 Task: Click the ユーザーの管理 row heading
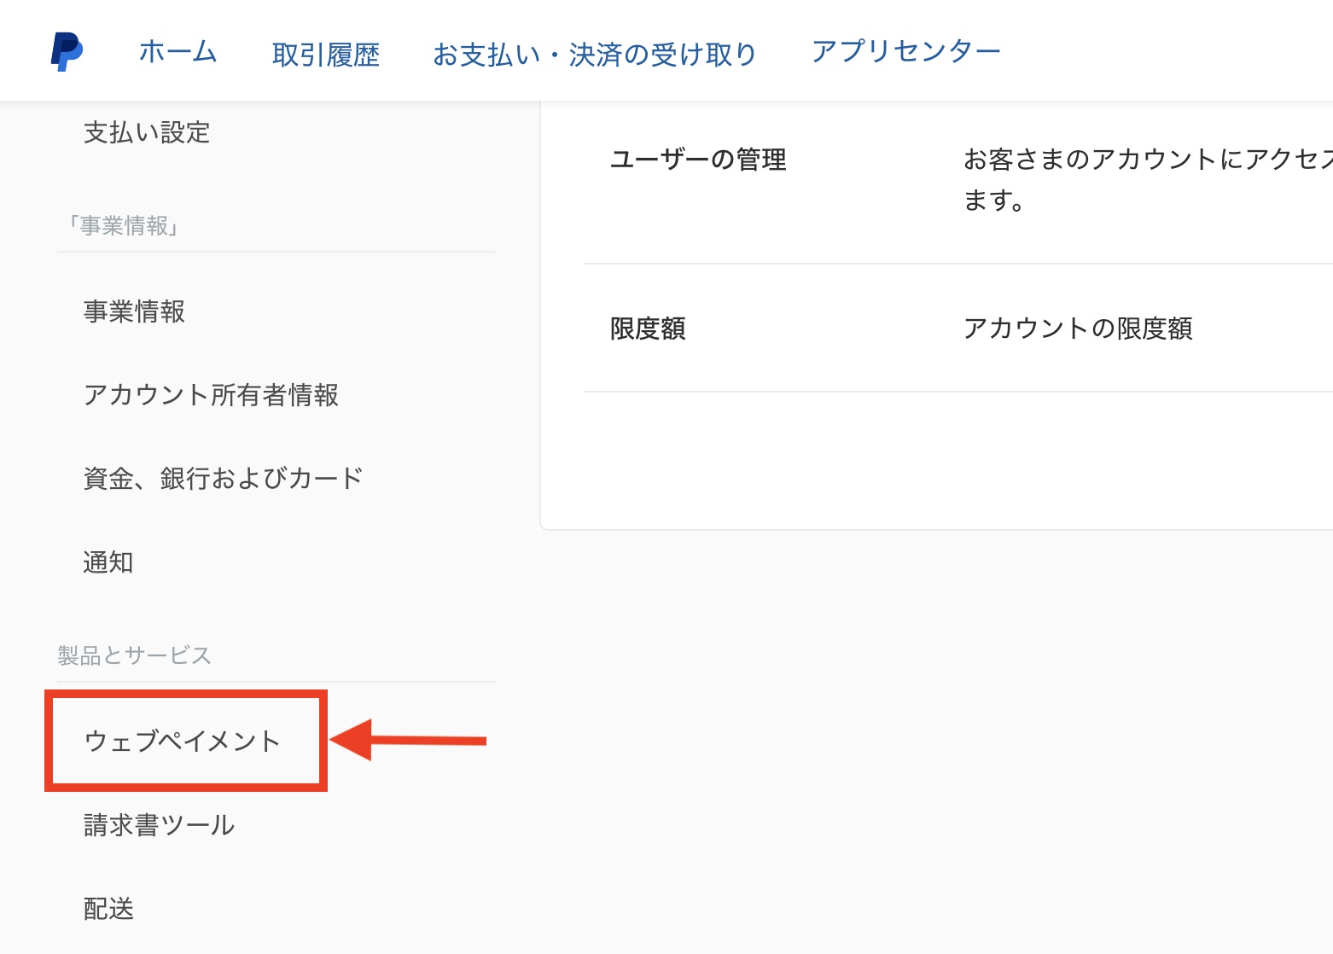pyautogui.click(x=698, y=160)
